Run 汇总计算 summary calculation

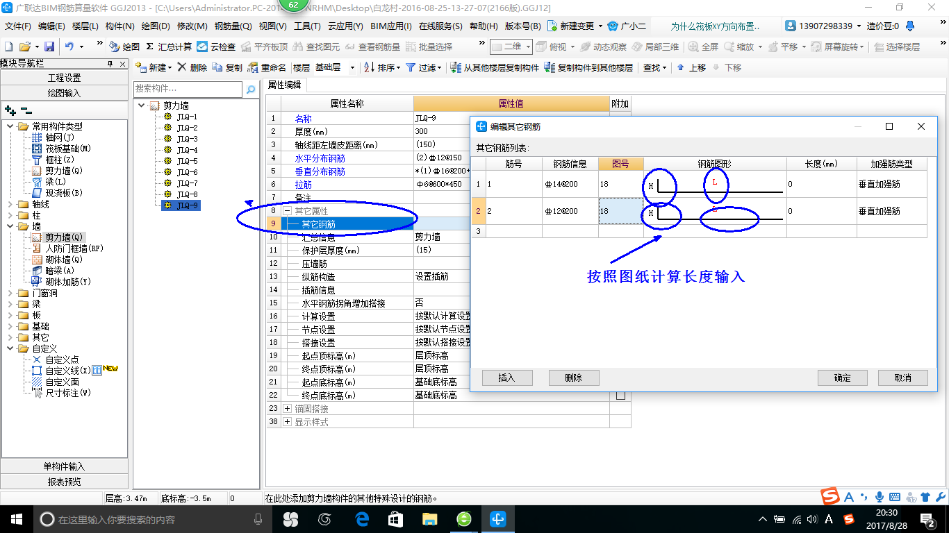point(169,46)
